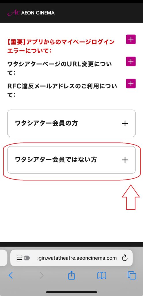Click the extension puzzle icon in address bar
Screen dimensions: 143x296
pos(27,258)
